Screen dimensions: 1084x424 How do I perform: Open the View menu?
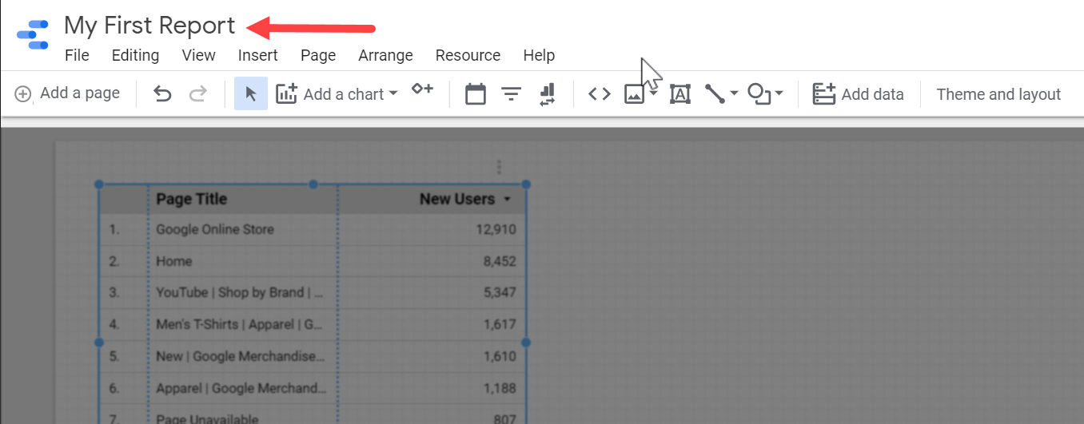pyautogui.click(x=198, y=55)
